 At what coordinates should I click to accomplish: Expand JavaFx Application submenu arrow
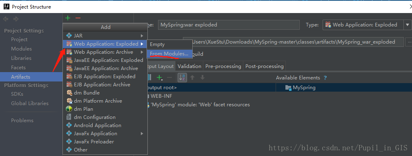(x=142, y=133)
